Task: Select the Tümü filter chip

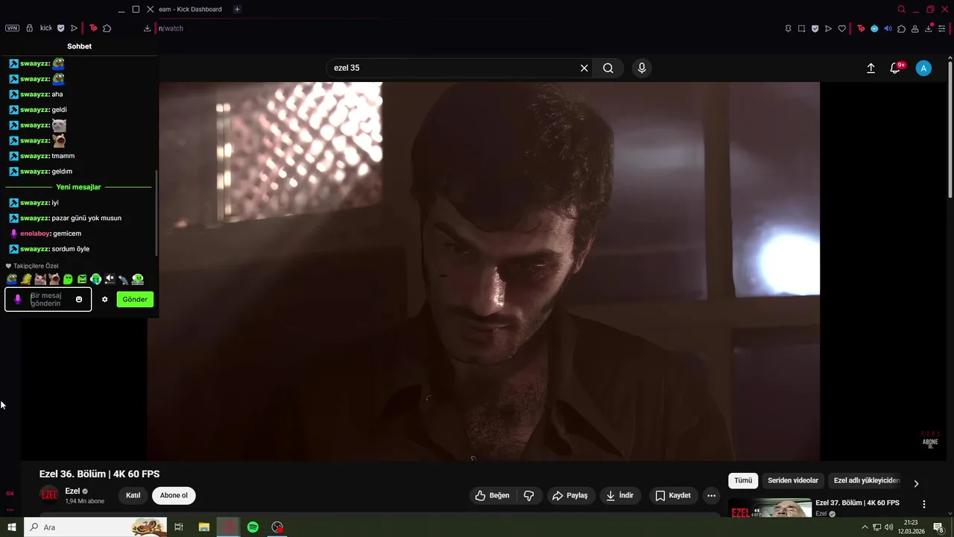Action: [743, 481]
